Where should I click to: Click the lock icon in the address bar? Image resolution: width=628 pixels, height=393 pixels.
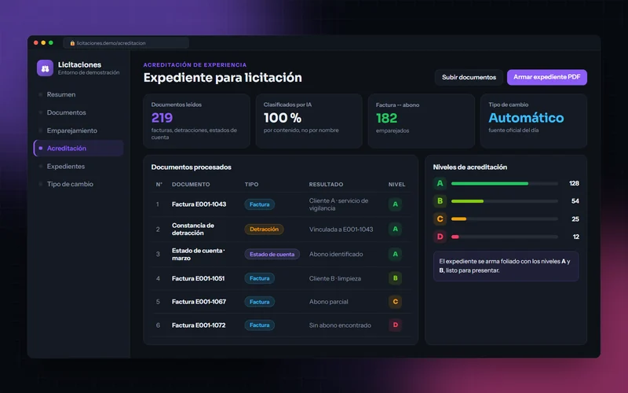(72, 43)
